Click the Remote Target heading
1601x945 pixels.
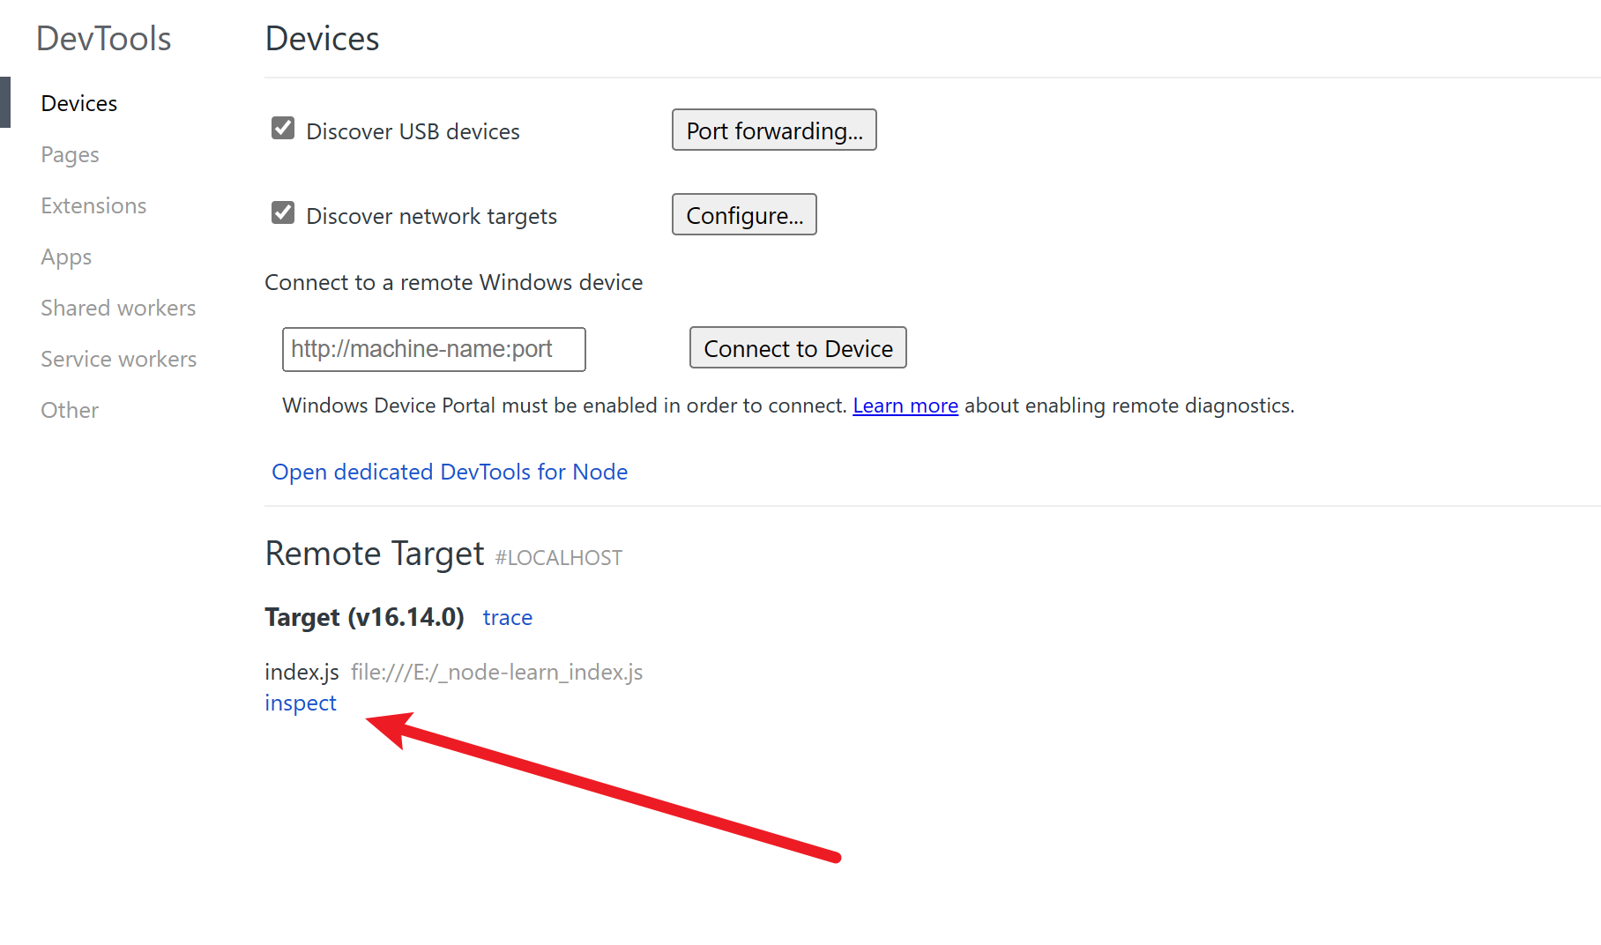[375, 554]
